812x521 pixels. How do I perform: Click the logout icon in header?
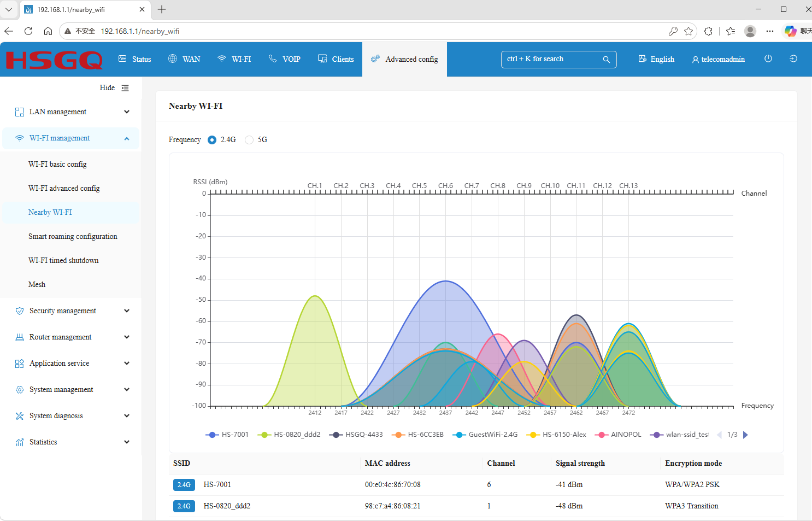tap(793, 58)
